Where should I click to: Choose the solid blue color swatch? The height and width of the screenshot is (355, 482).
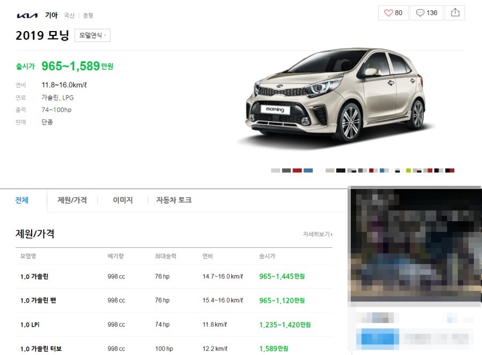coord(308,171)
